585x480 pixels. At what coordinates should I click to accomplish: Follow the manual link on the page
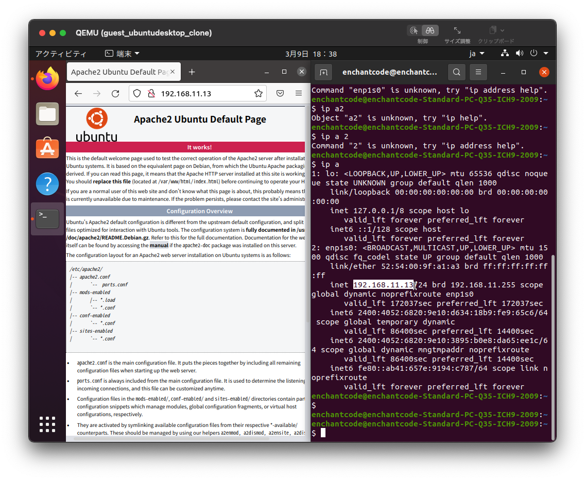point(159,246)
